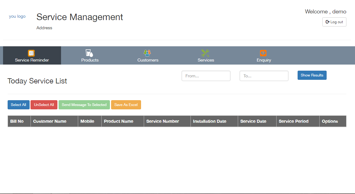Screen dimensions: 355x194
Task: Log out of the demo account
Action: tap(334, 22)
